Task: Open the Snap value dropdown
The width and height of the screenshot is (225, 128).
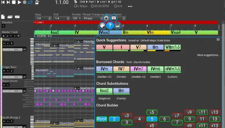Action: pyautogui.click(x=42, y=18)
